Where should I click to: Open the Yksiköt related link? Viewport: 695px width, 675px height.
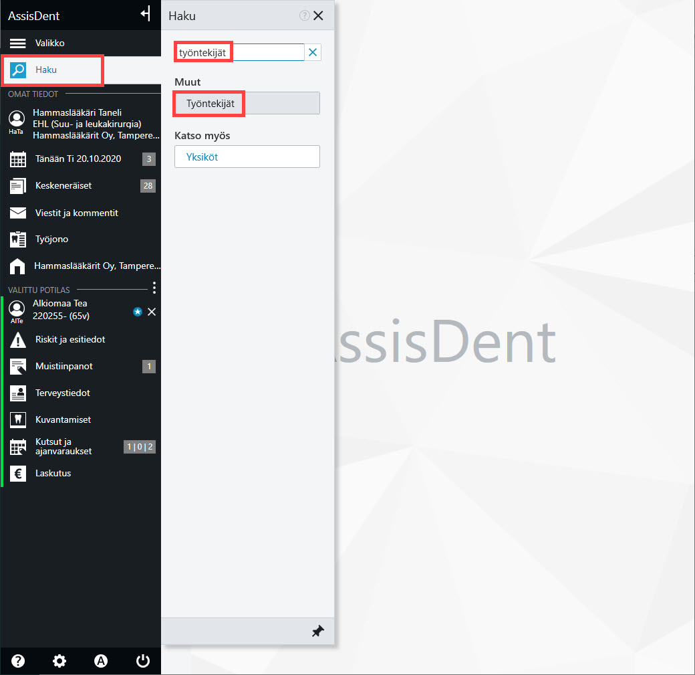(x=247, y=157)
